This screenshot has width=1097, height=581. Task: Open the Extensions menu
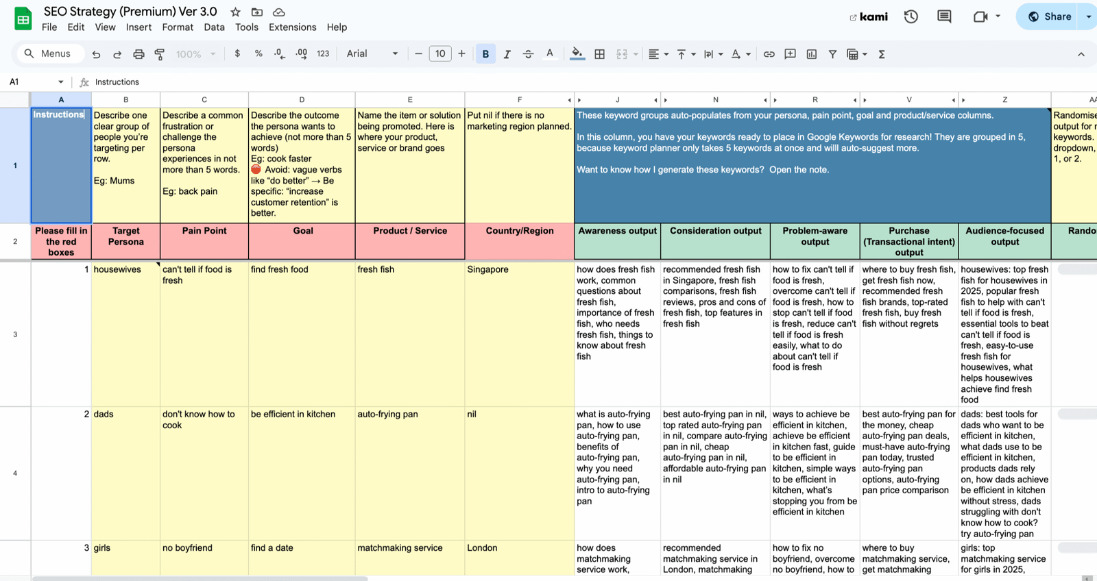(293, 27)
